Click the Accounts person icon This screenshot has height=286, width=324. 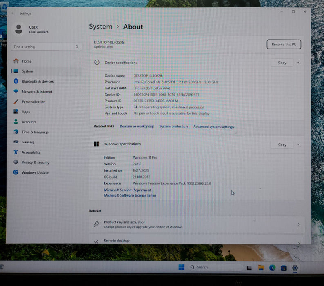pyautogui.click(x=16, y=122)
